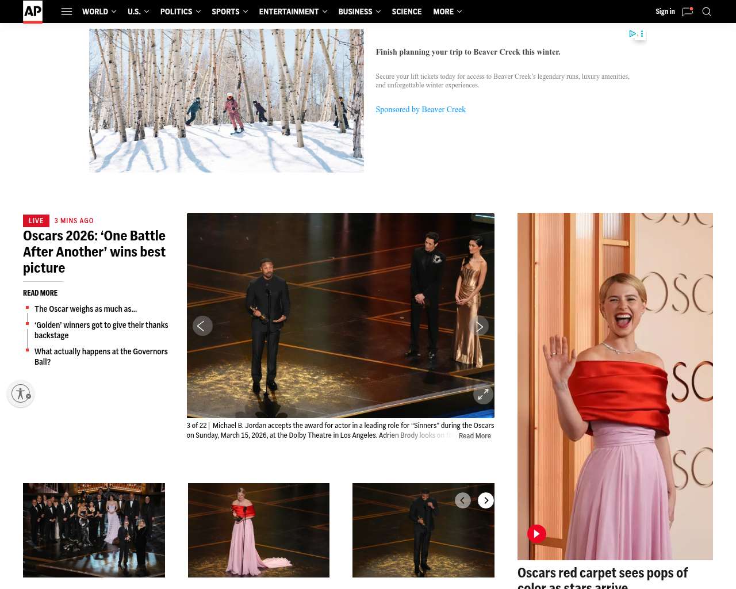Image resolution: width=736 pixels, height=589 pixels.
Task: Open the Science section
Action: 407,12
